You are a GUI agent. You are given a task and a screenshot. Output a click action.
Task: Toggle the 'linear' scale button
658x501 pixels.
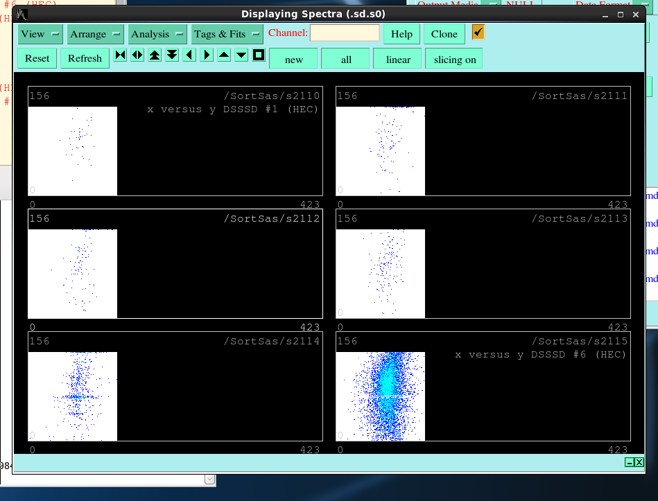(x=397, y=58)
